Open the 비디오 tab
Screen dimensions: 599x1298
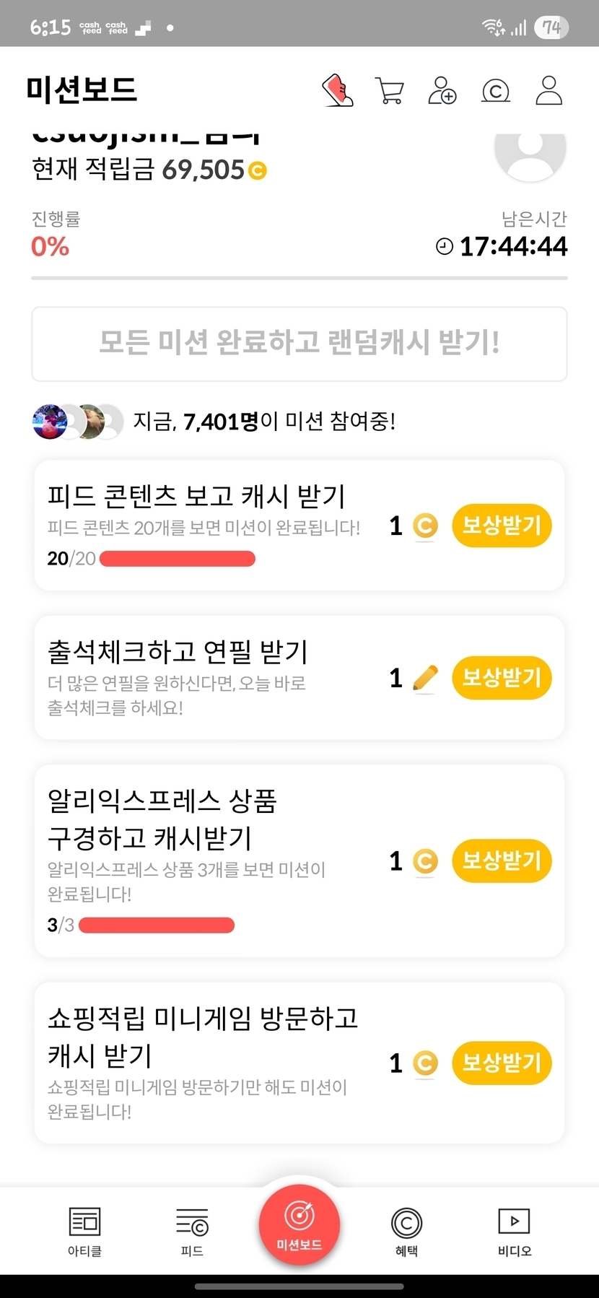coord(514,1231)
